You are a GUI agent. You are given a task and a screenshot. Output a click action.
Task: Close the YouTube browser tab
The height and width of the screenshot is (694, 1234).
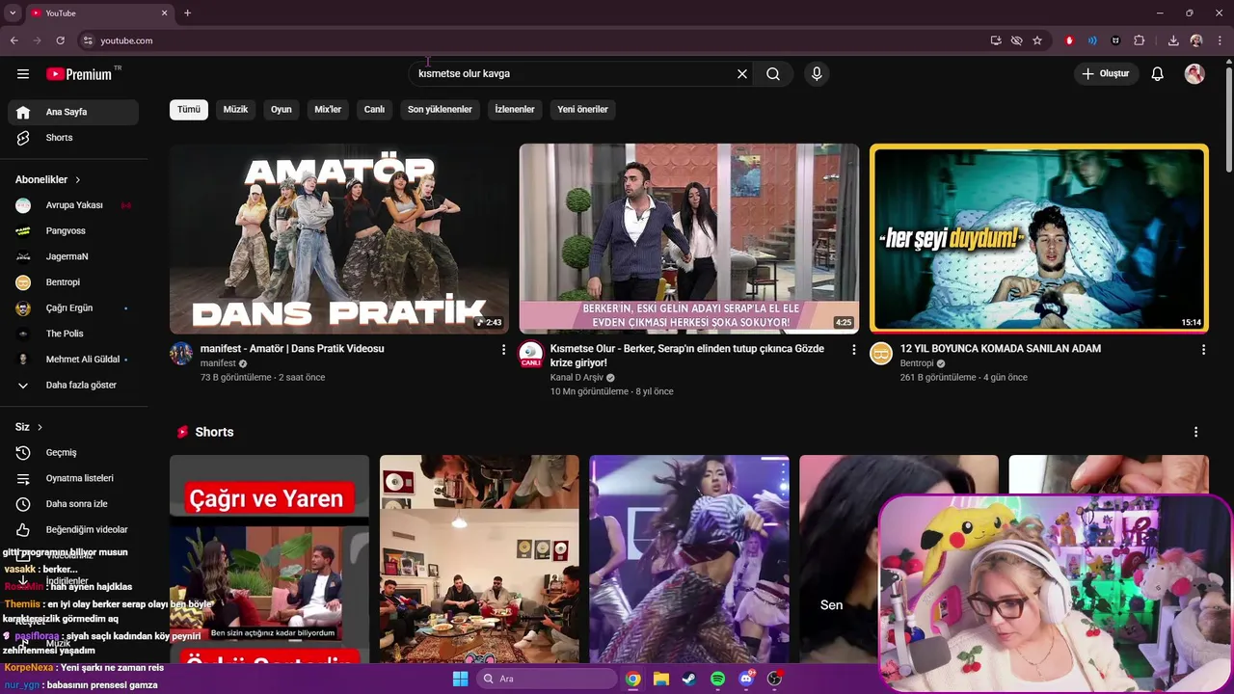click(x=165, y=13)
